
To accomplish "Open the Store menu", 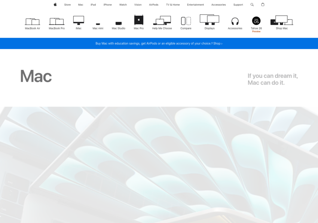I will [x=68, y=4].
